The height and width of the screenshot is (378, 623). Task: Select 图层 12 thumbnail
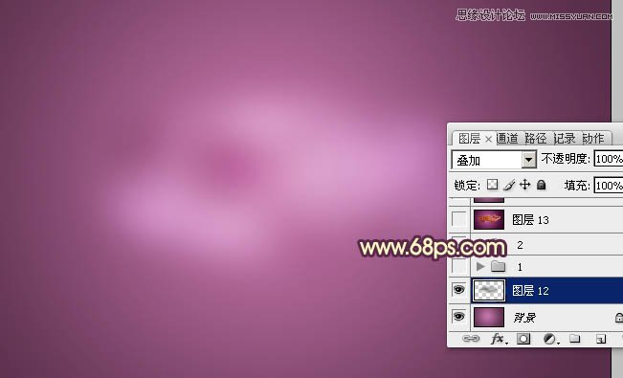[489, 290]
